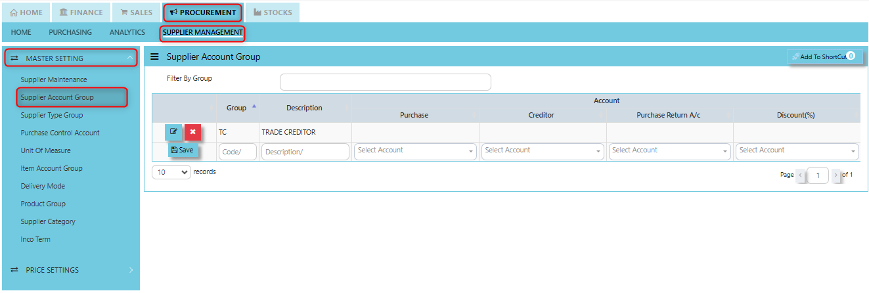Open Purchase Return A/c Select Account dropdown

pos(669,151)
